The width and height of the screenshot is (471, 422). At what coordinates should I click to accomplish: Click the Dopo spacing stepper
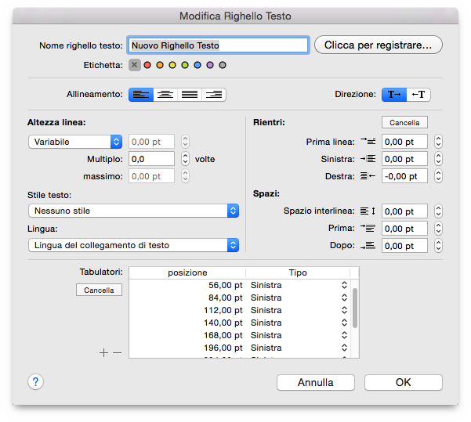(x=438, y=246)
